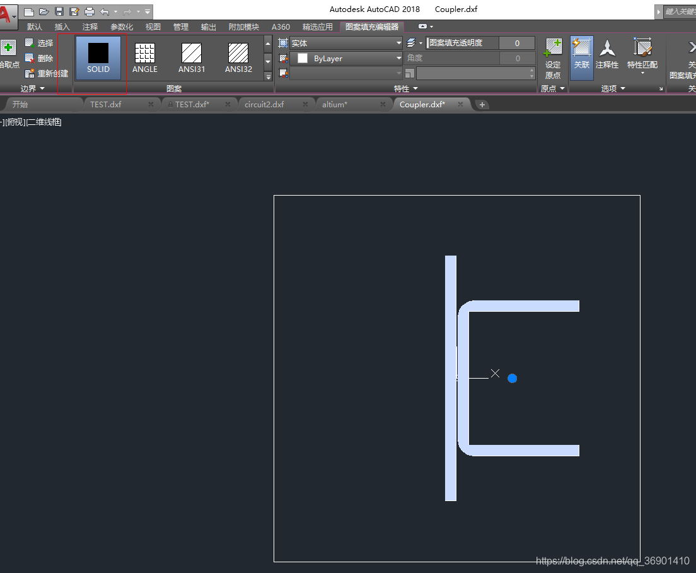
Task: Click the hatch transparency (图案填充透明度) slider
Action: click(x=462, y=43)
